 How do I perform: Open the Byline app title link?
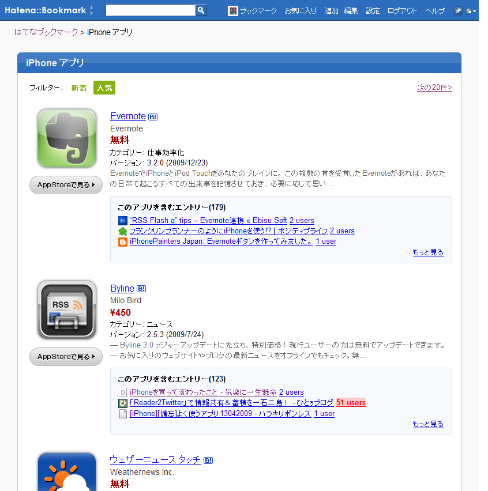tap(122, 288)
